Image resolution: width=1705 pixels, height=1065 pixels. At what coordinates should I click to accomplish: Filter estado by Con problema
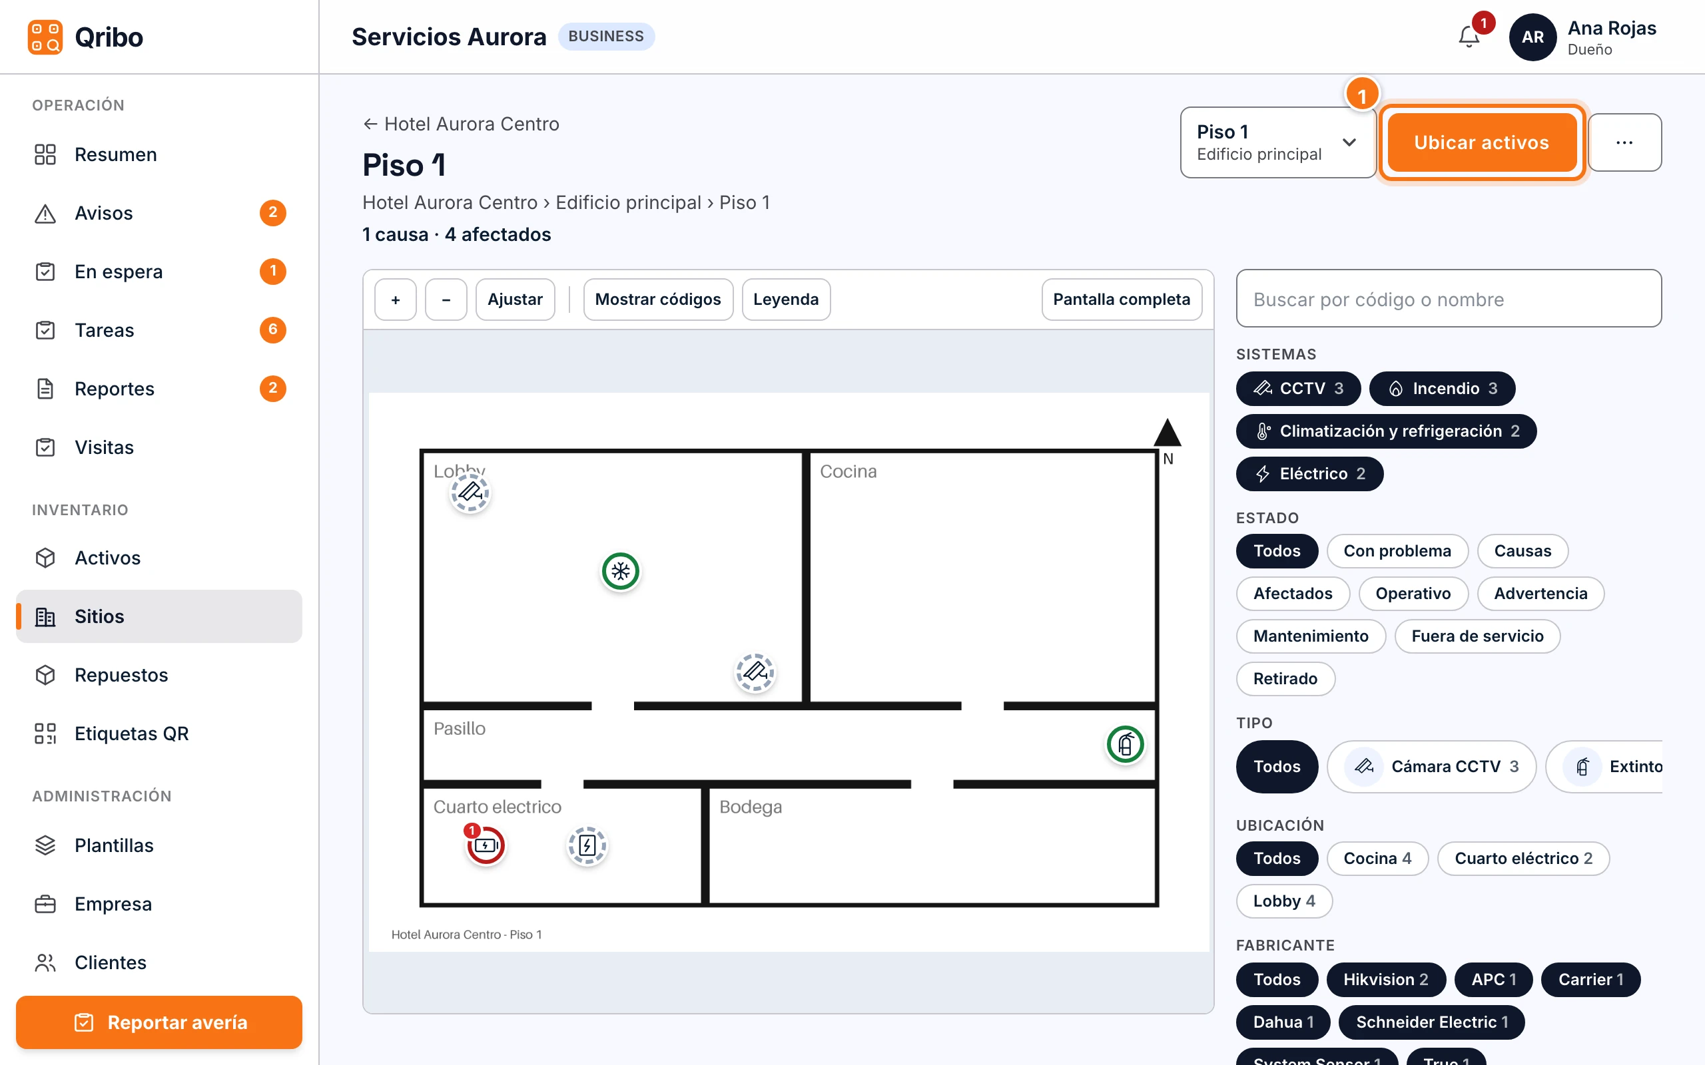(1397, 551)
